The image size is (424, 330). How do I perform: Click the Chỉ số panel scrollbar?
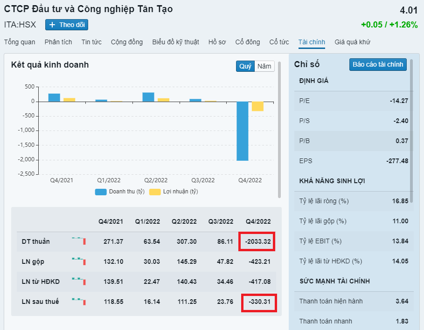click(411, 131)
